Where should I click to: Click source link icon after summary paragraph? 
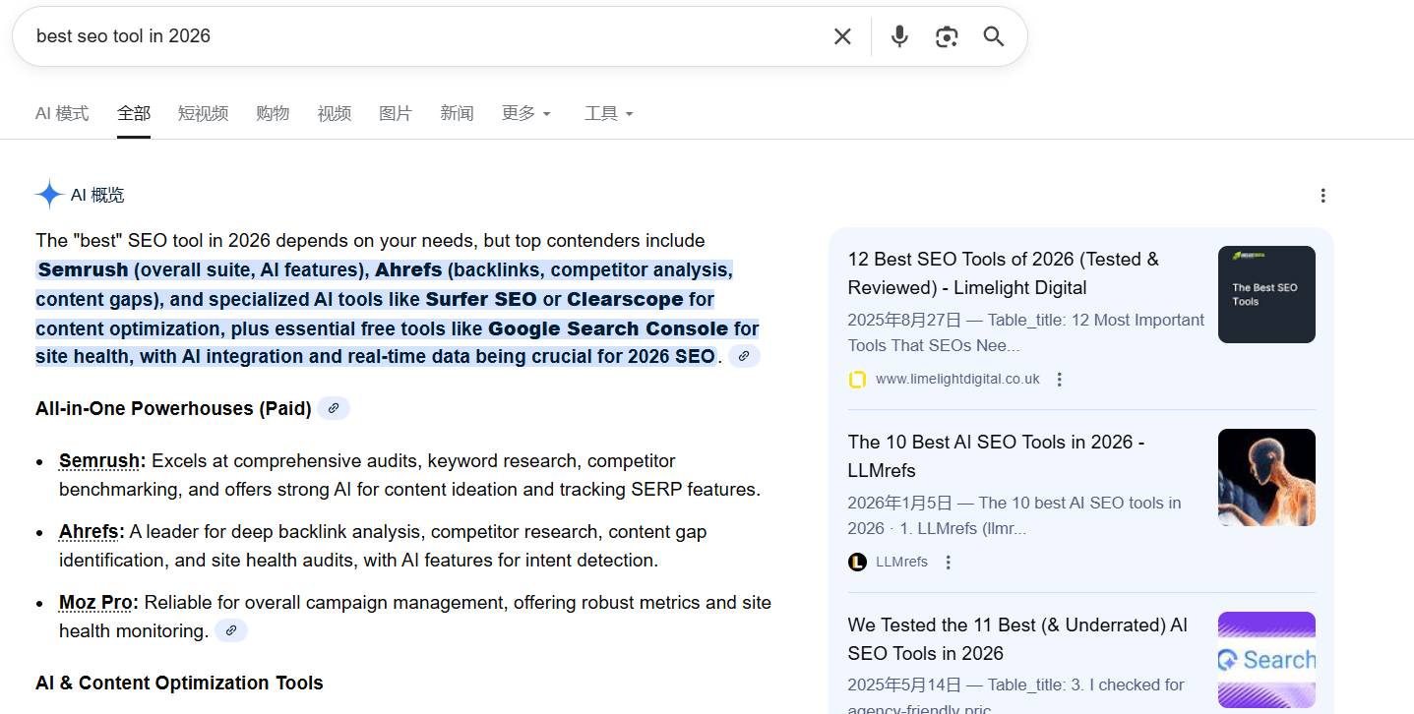point(744,356)
